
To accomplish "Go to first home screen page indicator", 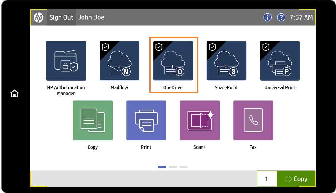I will [x=162, y=167].
